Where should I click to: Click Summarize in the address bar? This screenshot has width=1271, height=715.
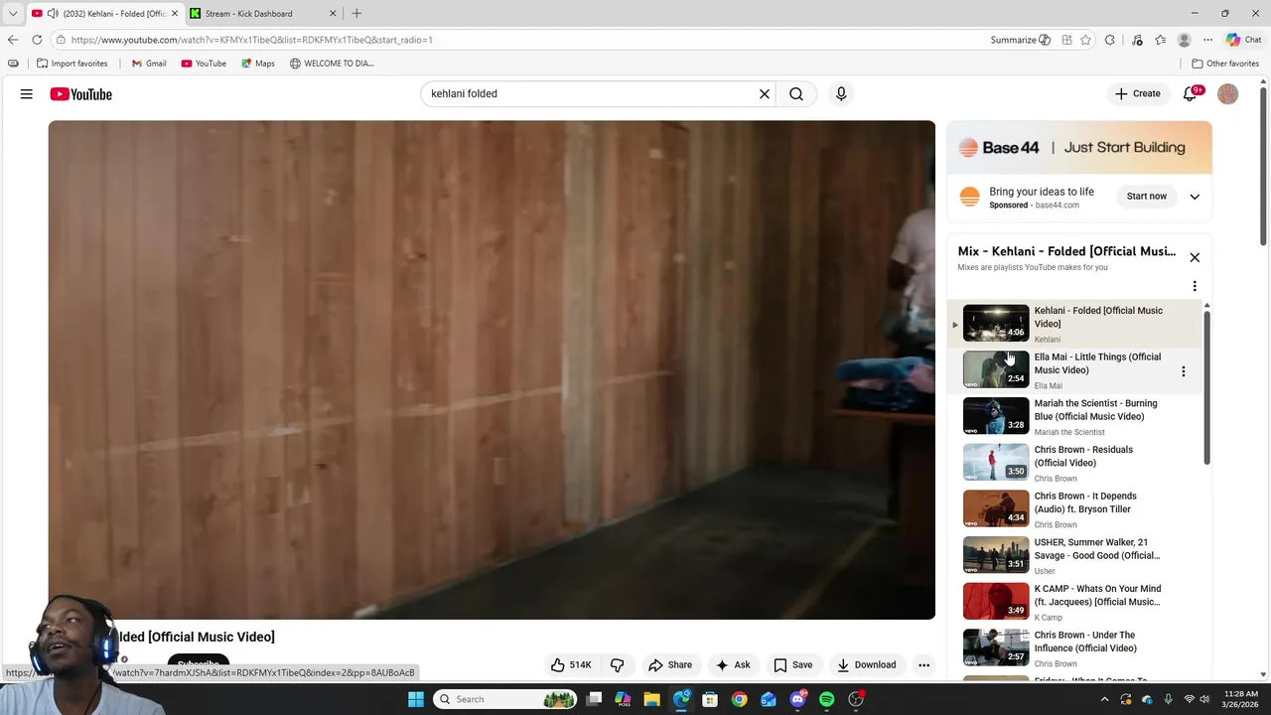click(1020, 40)
